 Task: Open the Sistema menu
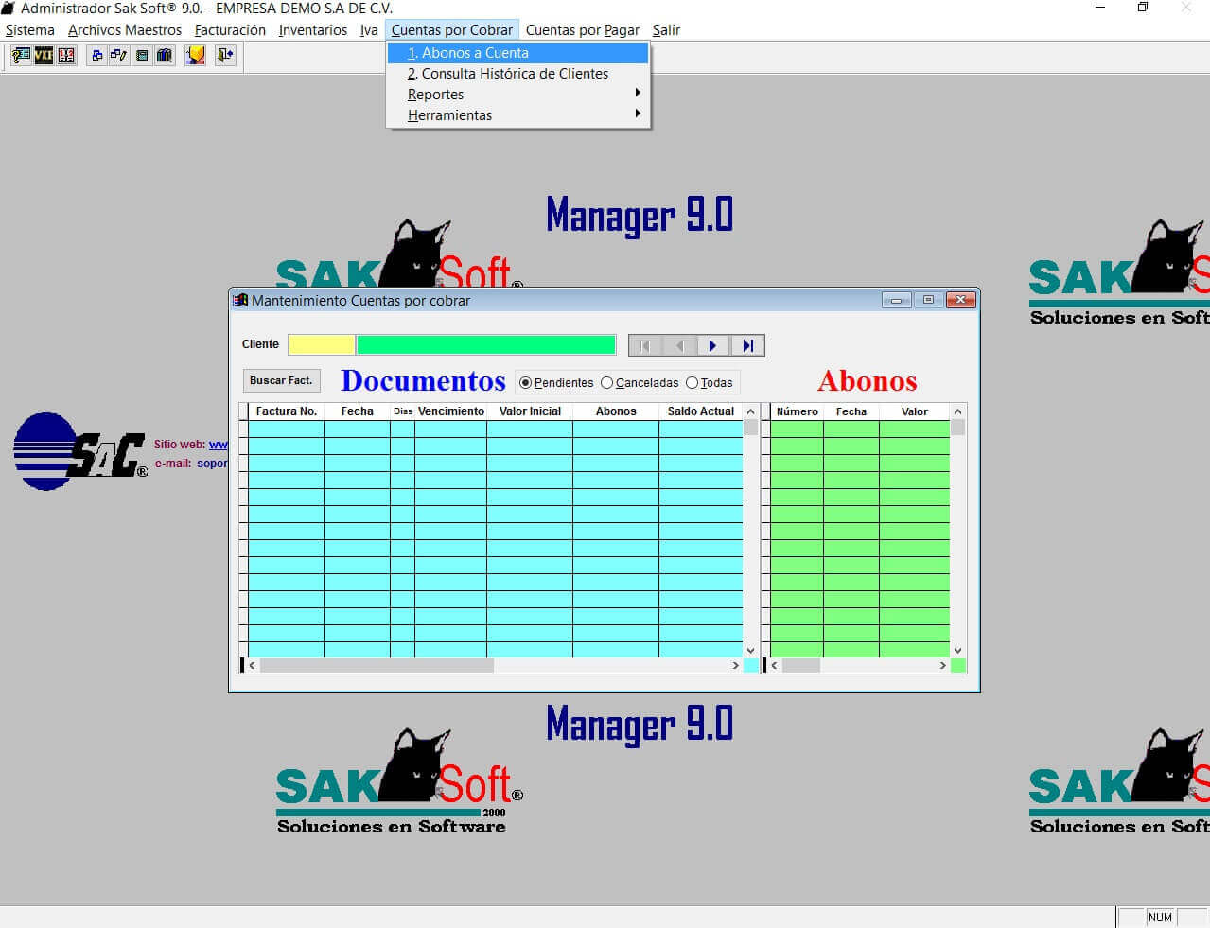click(x=30, y=30)
